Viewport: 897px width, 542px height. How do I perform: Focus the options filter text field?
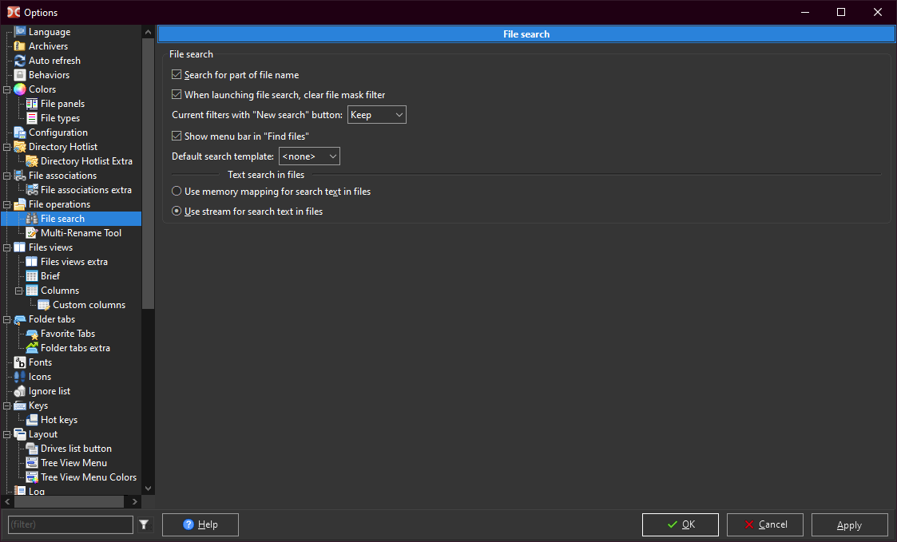(x=70, y=524)
